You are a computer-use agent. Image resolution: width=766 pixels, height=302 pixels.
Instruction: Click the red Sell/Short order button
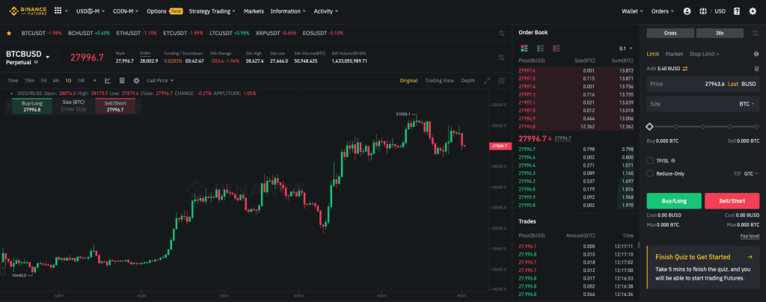tap(732, 200)
